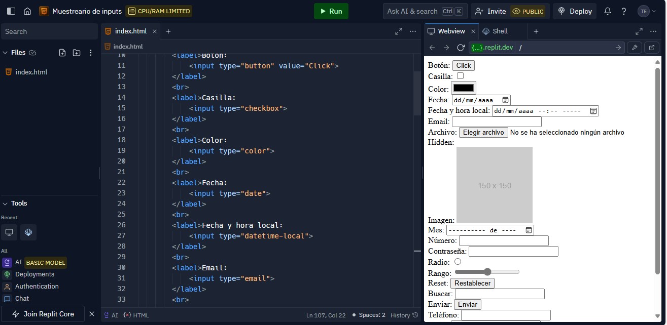Toggle project visibility PUBLIC badge
The image size is (667, 325).
tap(528, 11)
